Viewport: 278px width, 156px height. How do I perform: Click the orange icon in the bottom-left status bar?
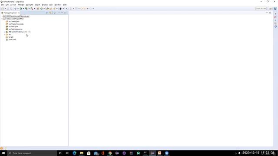pos(2,148)
